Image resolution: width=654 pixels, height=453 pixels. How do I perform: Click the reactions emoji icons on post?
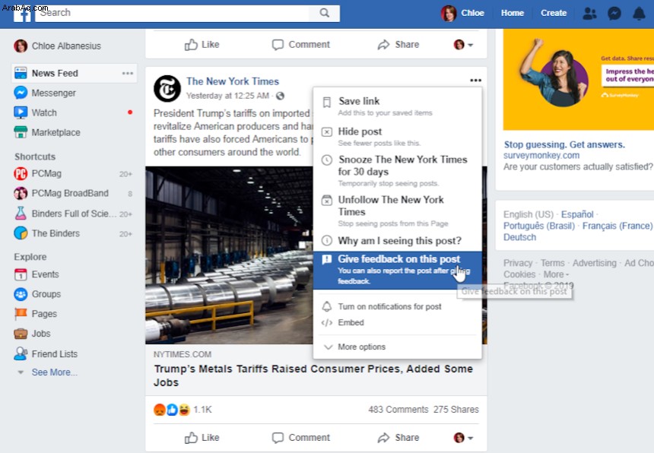pyautogui.click(x=172, y=410)
